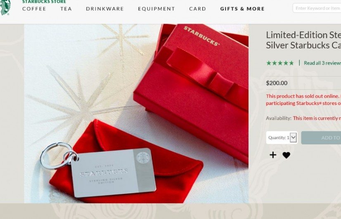Click the plus add-to-list icon
341x219 pixels.
(x=273, y=155)
